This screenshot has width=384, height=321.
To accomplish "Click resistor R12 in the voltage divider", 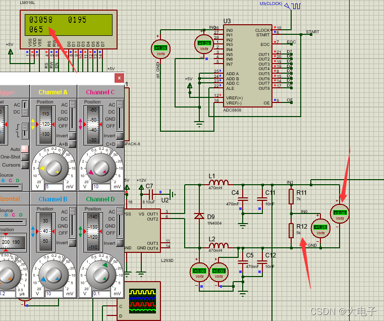I will pos(291,230).
